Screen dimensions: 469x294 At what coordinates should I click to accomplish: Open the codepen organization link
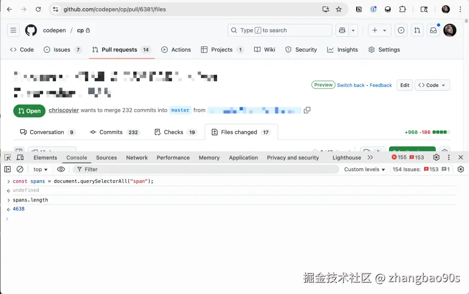[x=55, y=30]
